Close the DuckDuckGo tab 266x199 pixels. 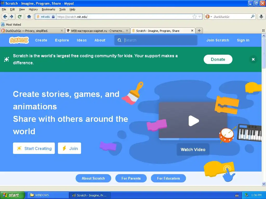click(62, 31)
